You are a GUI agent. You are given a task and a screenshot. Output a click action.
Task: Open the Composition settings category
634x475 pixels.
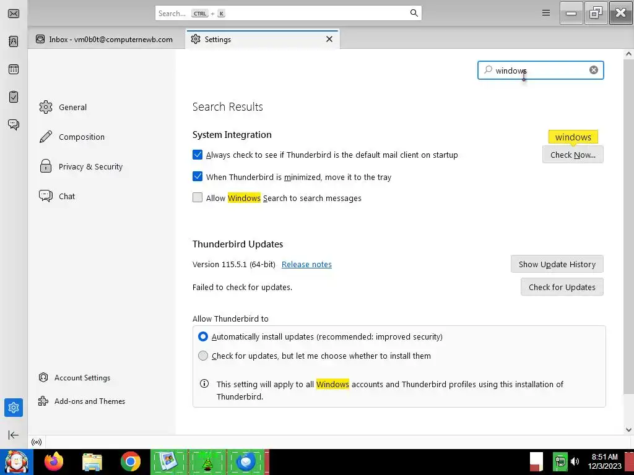pos(72,137)
